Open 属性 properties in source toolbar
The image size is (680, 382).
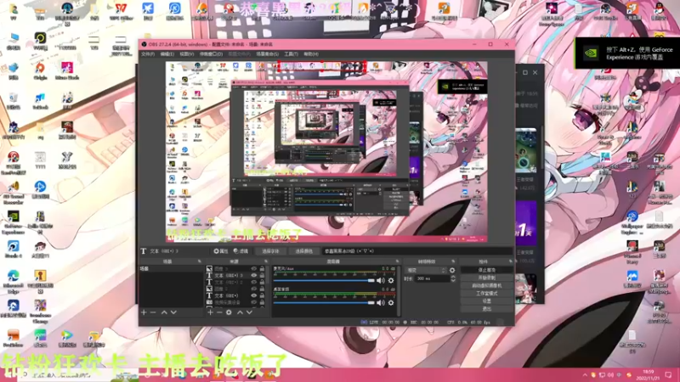point(221,251)
